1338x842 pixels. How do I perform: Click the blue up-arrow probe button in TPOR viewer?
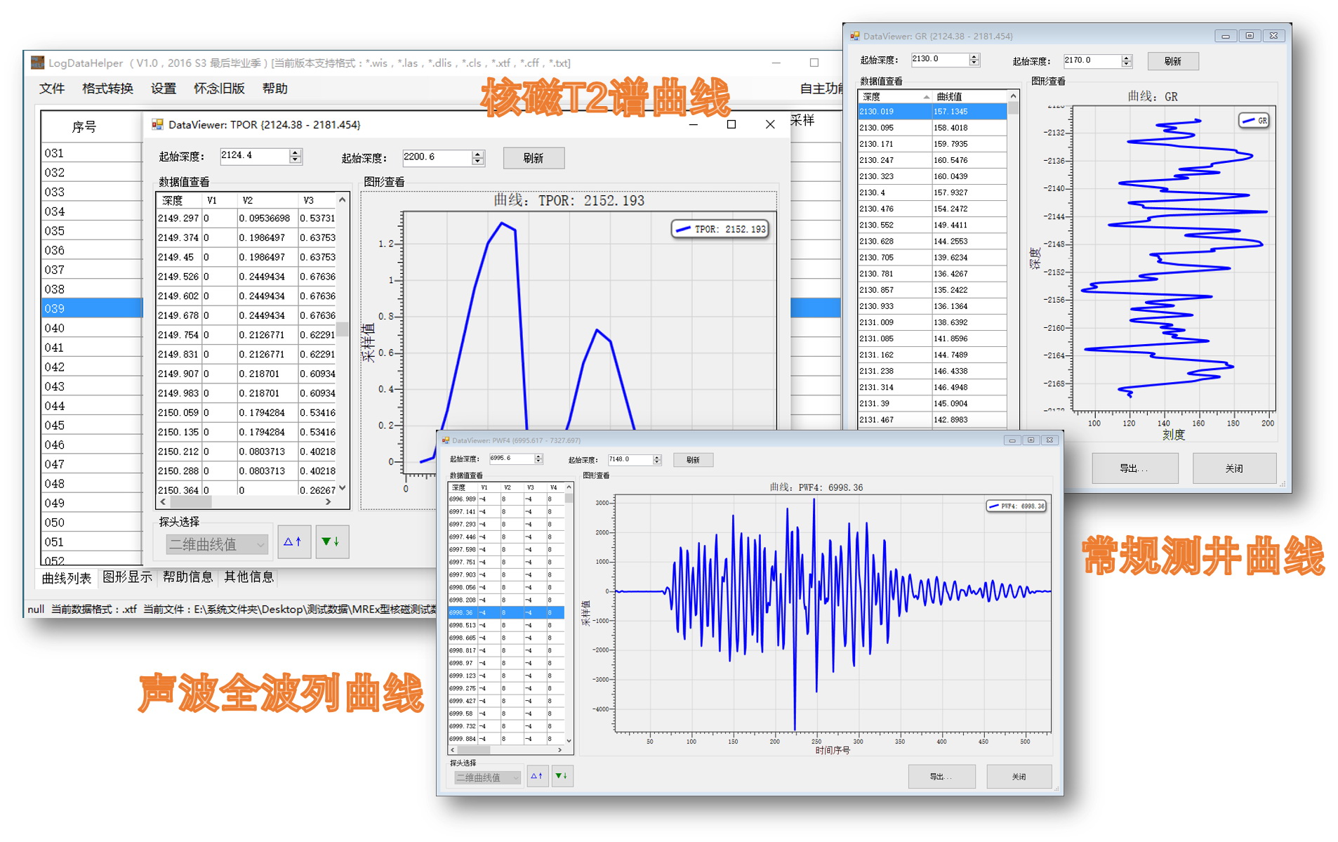293,542
